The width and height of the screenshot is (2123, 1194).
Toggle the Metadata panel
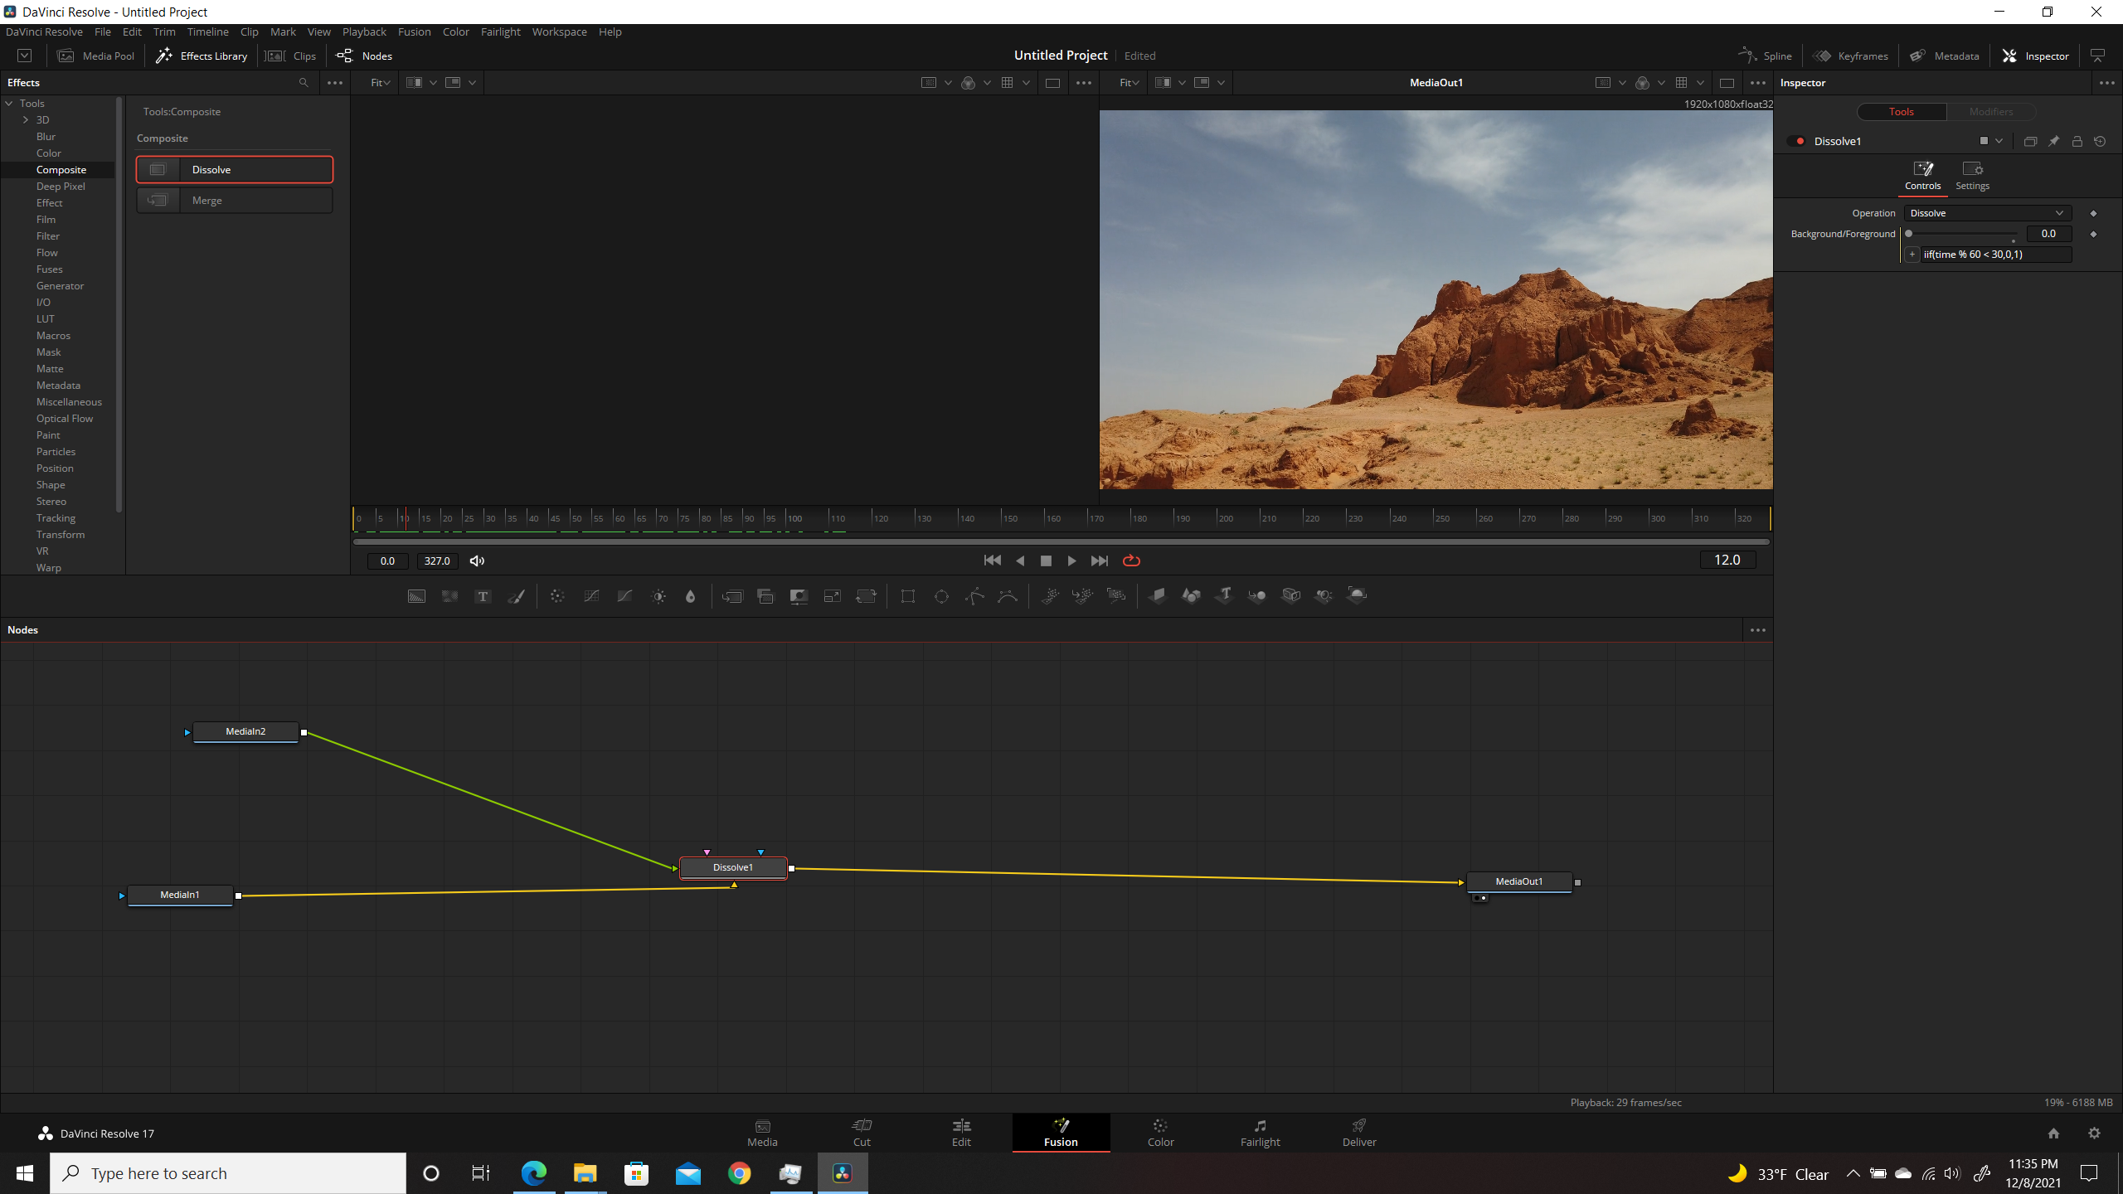click(x=1945, y=56)
